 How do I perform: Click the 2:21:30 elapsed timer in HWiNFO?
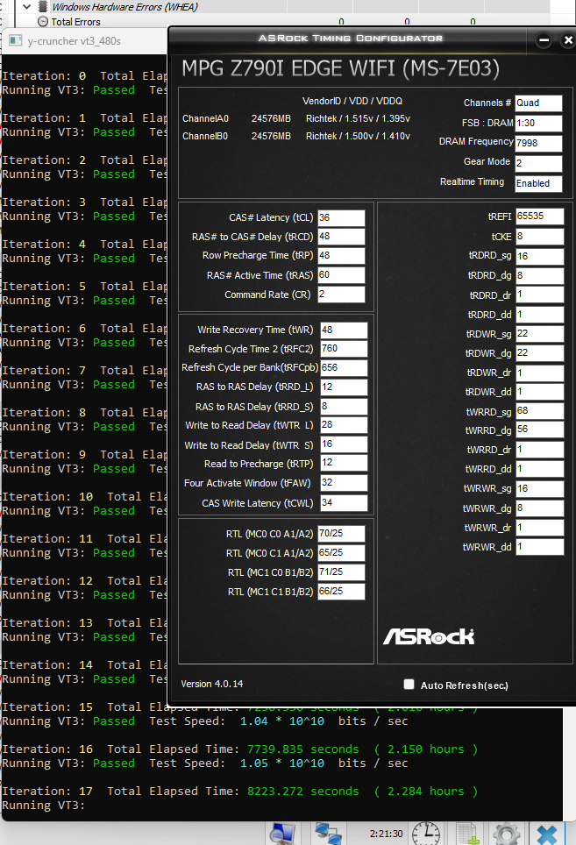tap(386, 834)
